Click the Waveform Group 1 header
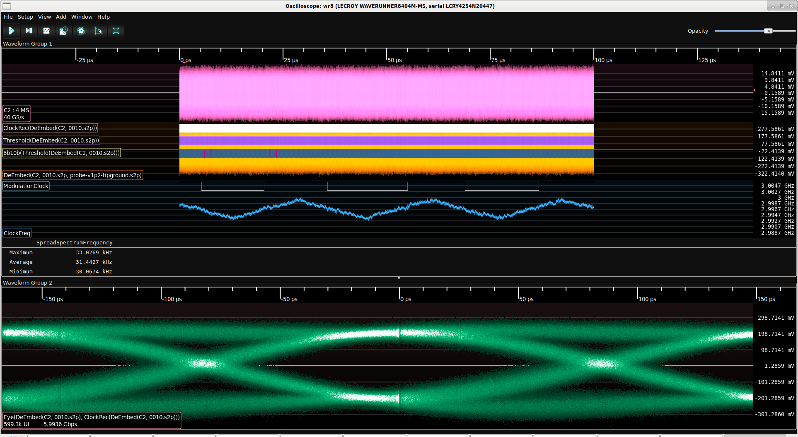Screen dimensions: 798x437 pyautogui.click(x=27, y=43)
